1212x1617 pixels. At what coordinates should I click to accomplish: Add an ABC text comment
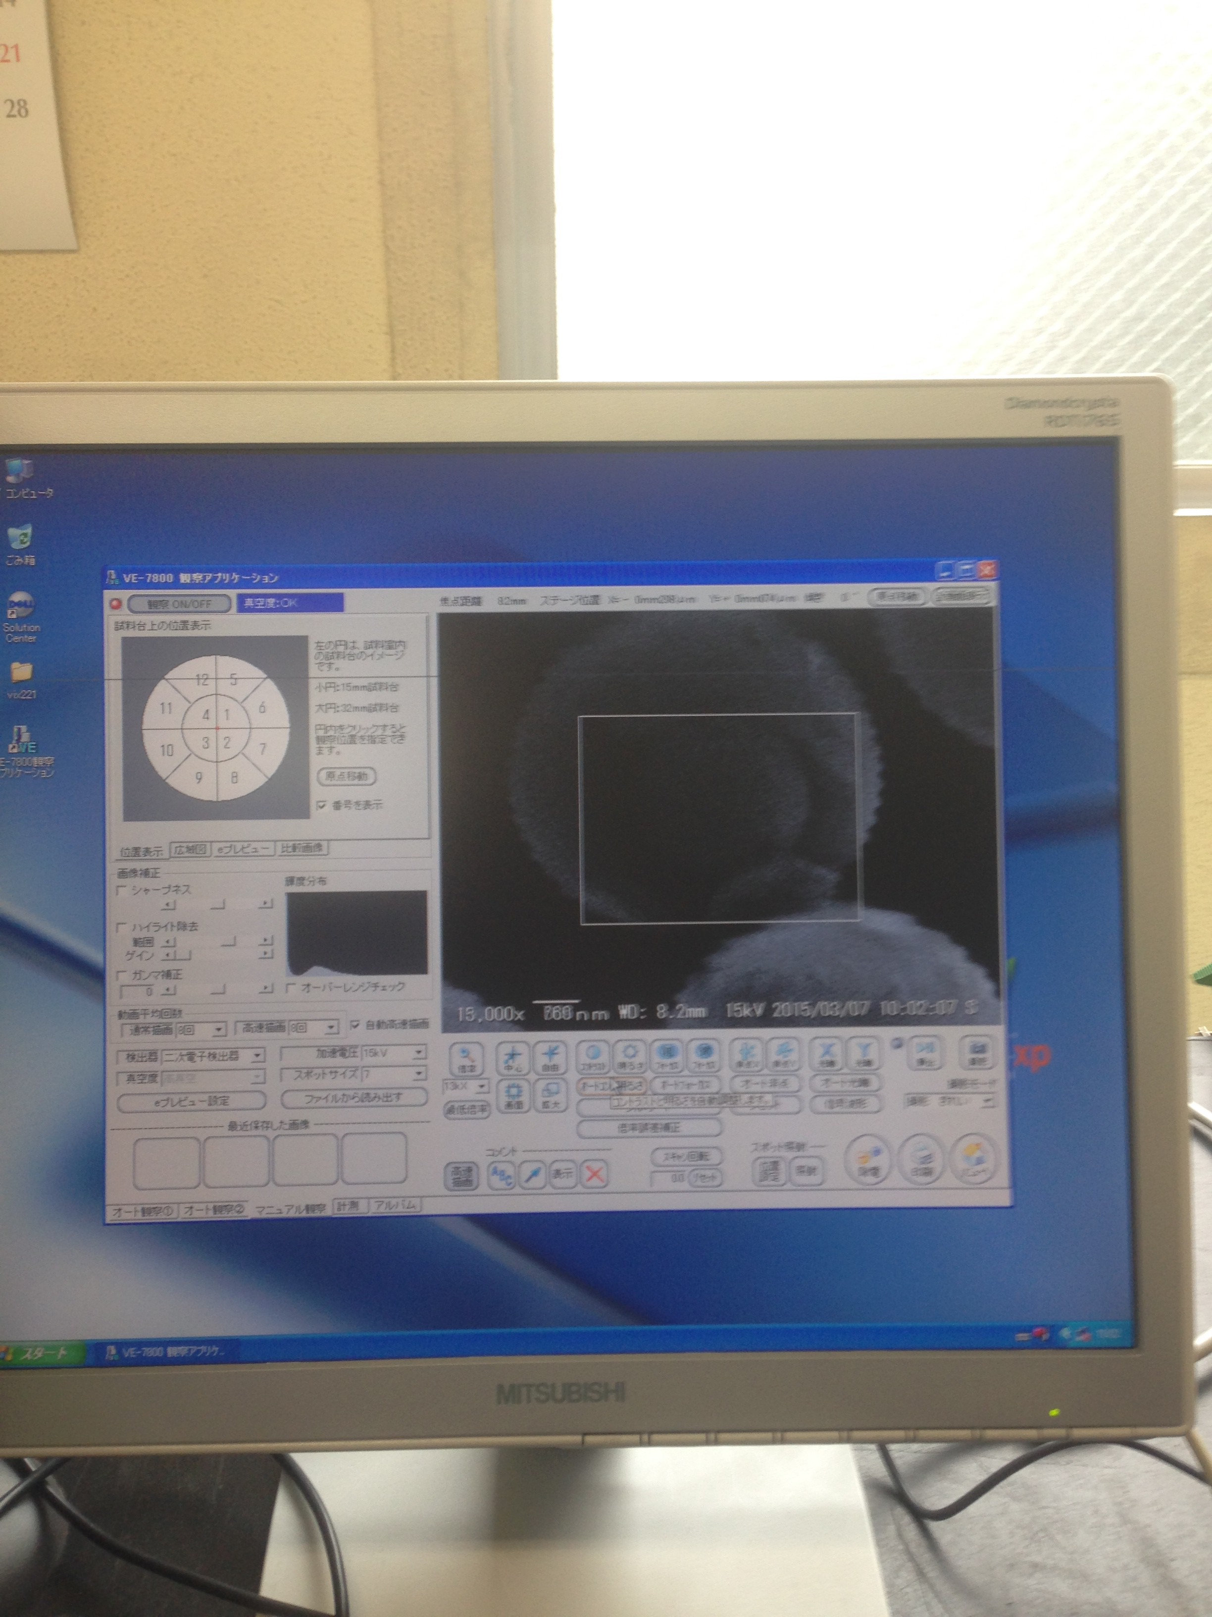501,1175
